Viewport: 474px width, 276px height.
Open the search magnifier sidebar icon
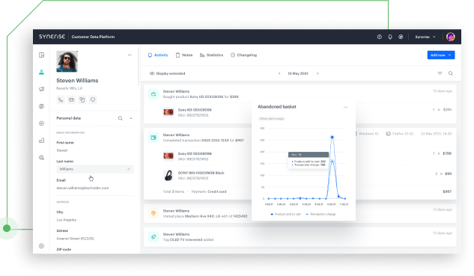[41, 157]
